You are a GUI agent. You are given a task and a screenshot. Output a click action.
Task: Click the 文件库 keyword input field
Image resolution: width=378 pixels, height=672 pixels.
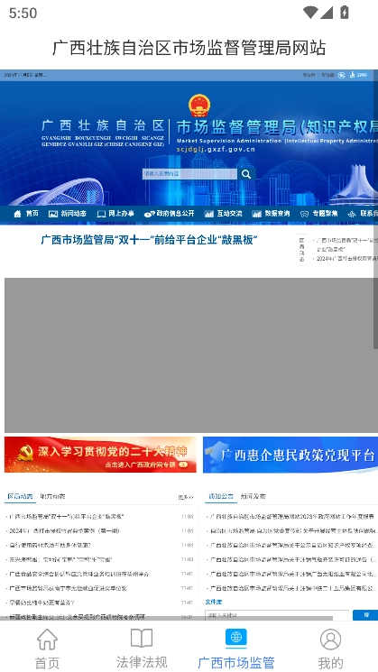click(277, 615)
